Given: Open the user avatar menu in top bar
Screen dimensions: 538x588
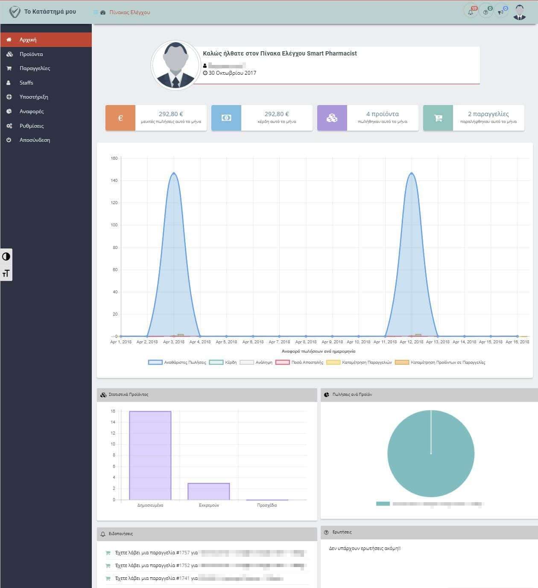Looking at the screenshot, I should click(519, 12).
